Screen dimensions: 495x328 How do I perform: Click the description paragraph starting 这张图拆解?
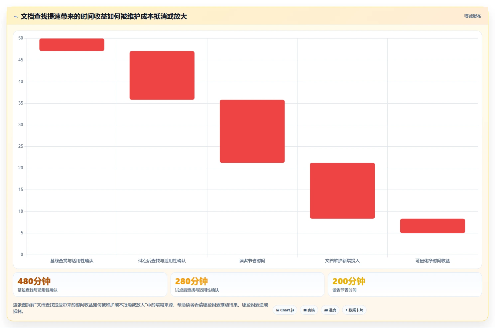click(141, 308)
